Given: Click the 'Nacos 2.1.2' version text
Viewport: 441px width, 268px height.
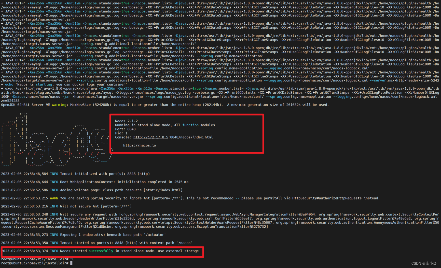Looking at the screenshot, I should [126, 121].
